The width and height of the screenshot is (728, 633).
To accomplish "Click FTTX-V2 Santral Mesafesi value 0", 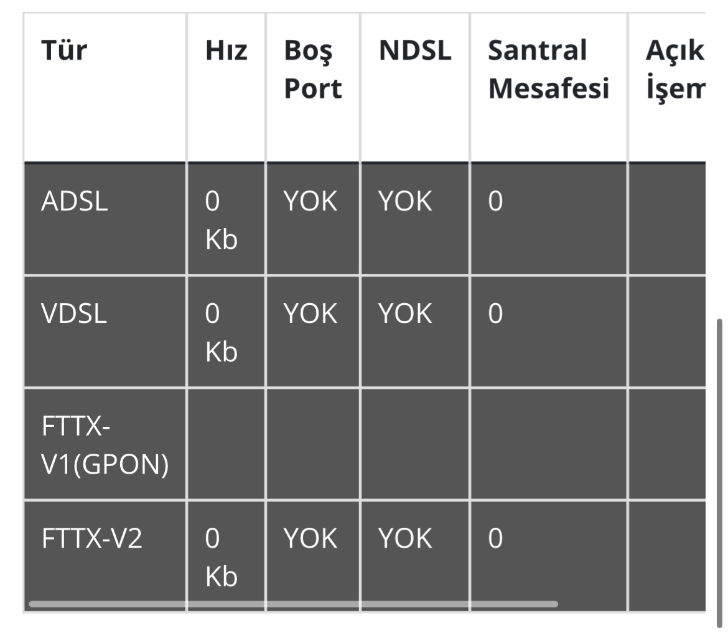I will click(x=495, y=538).
